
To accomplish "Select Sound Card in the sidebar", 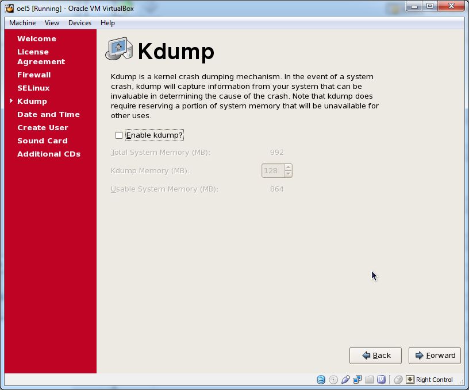I will click(x=43, y=141).
